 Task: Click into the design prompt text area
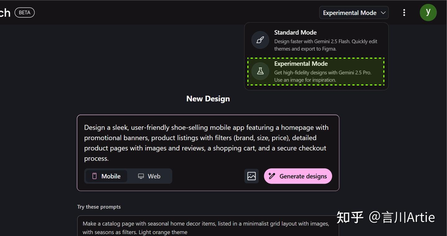pos(208,143)
